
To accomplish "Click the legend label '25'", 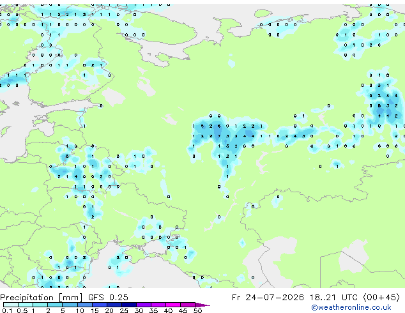I will (124, 310).
